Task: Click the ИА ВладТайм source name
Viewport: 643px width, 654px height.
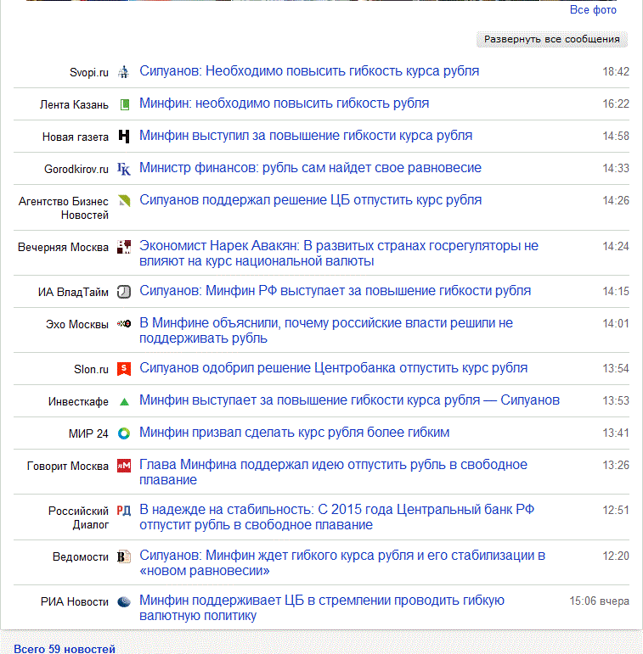Action: (x=73, y=293)
